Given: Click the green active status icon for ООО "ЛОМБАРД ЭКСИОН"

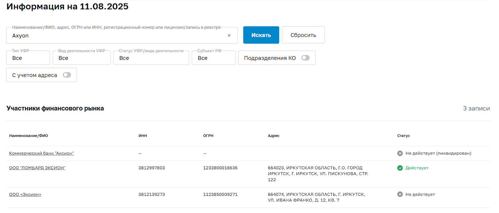Looking at the screenshot, I should coord(400,168).
